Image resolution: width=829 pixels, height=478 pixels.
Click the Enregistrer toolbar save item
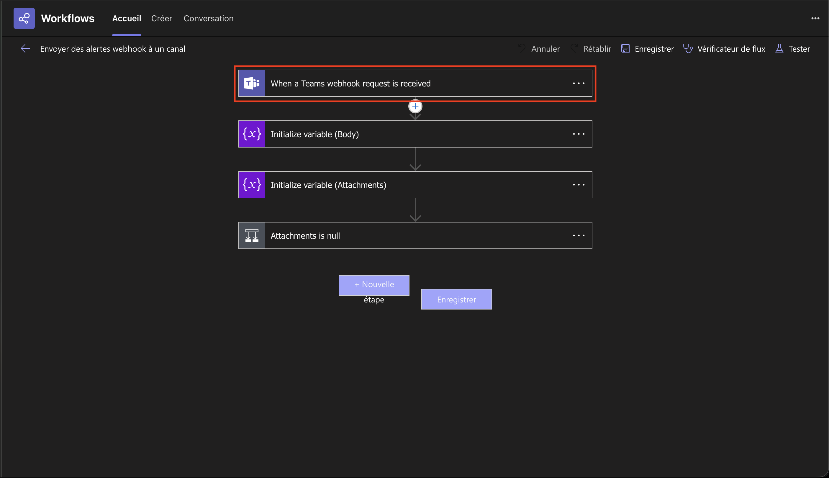click(x=648, y=49)
